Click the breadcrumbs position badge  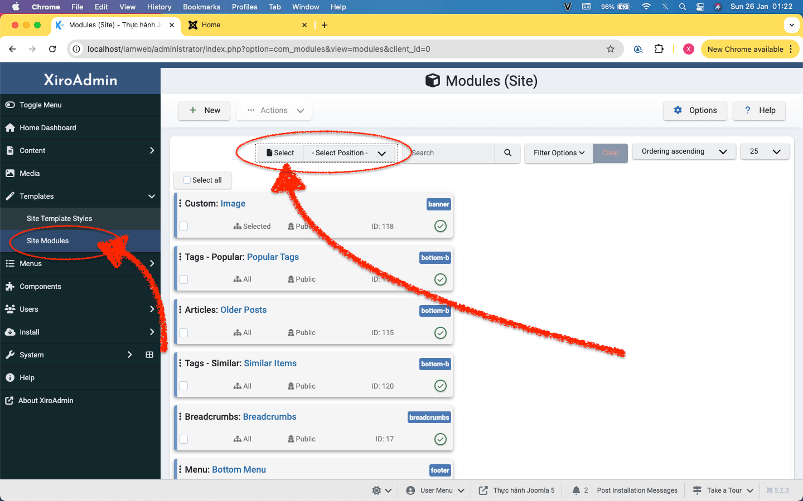[x=429, y=417]
